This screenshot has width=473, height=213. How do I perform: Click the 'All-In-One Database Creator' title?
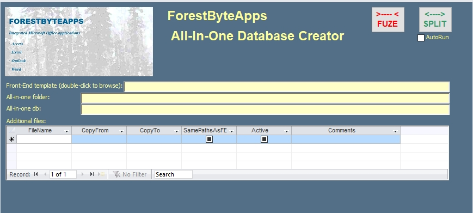click(x=257, y=36)
